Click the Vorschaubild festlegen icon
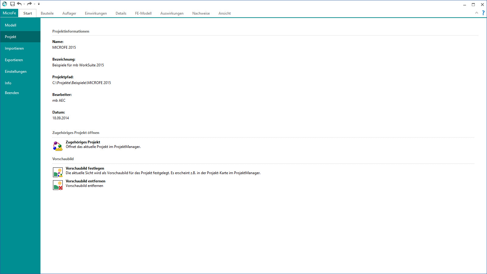The image size is (487, 274). click(x=58, y=172)
